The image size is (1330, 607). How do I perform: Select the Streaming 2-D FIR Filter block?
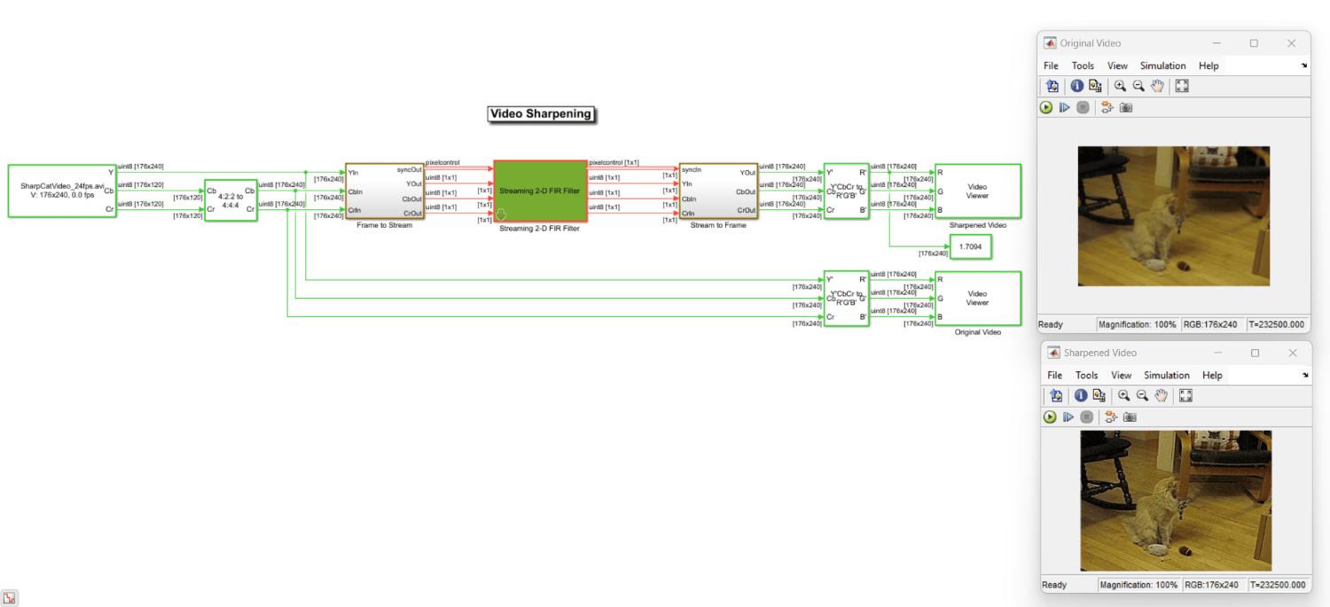[x=540, y=191]
